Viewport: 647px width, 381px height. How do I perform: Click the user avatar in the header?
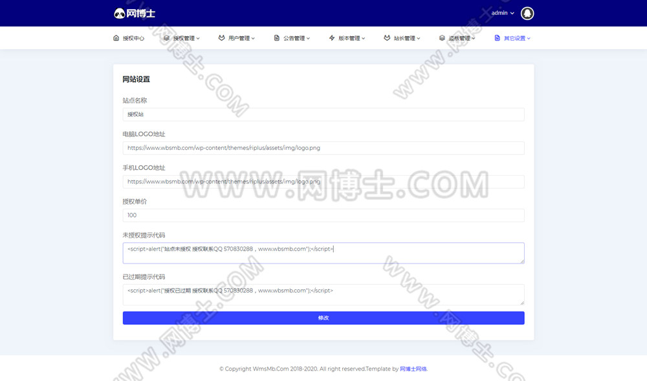pos(527,13)
